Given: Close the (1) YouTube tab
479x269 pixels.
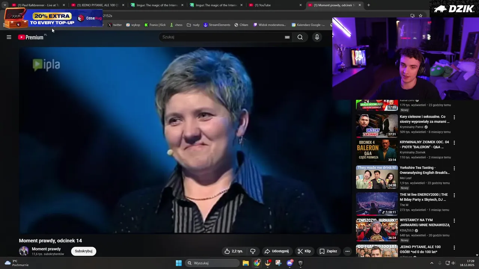Looking at the screenshot, I should click(x=300, y=5).
